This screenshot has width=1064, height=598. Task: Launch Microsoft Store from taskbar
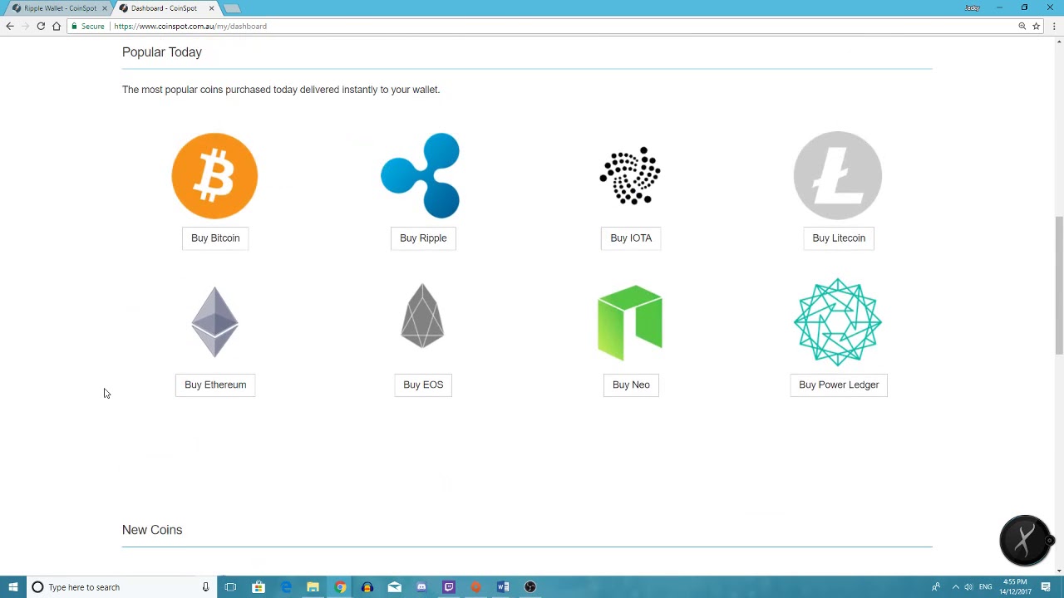pyautogui.click(x=259, y=587)
